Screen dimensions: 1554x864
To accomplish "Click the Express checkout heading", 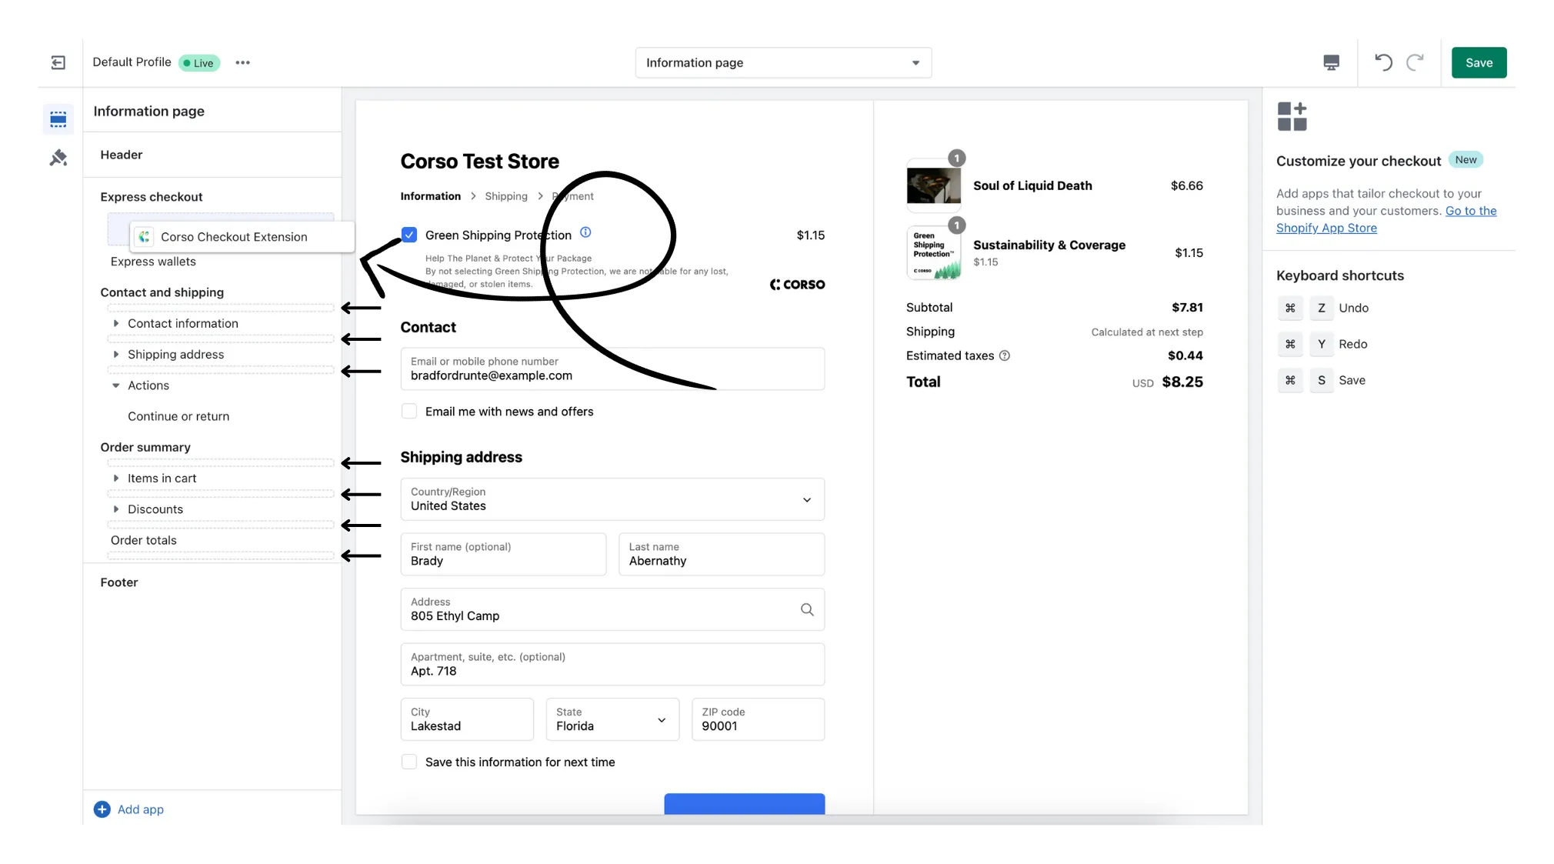I will (151, 197).
